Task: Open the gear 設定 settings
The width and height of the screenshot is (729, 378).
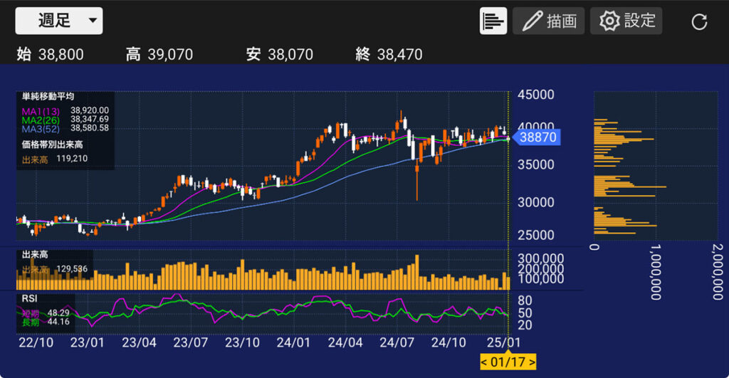Action: (626, 21)
